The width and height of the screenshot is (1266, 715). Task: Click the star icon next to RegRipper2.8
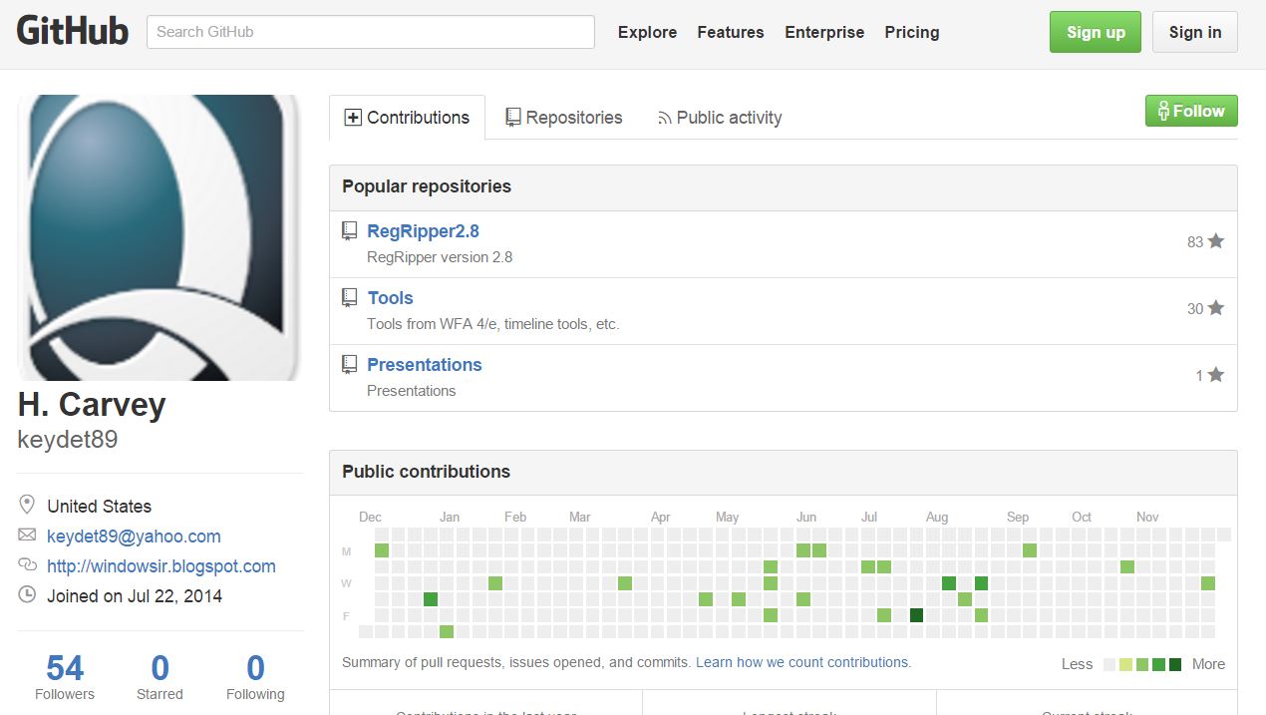click(x=1216, y=241)
